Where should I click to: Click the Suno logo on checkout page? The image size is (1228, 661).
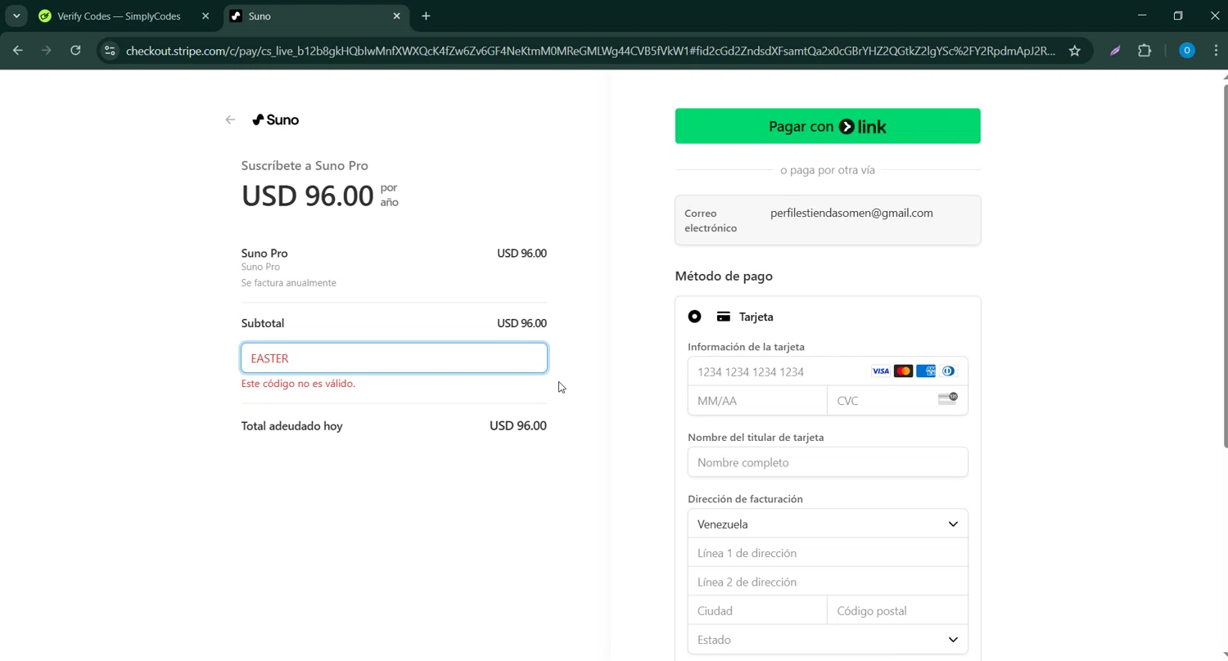pyautogui.click(x=276, y=120)
